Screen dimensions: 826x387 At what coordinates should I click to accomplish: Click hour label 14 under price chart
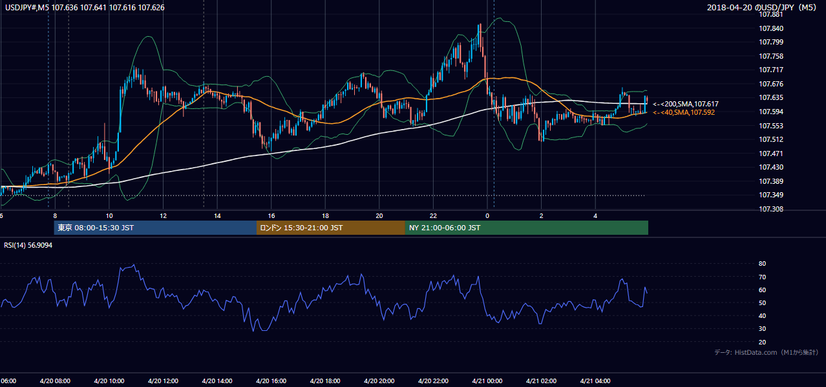coord(217,216)
